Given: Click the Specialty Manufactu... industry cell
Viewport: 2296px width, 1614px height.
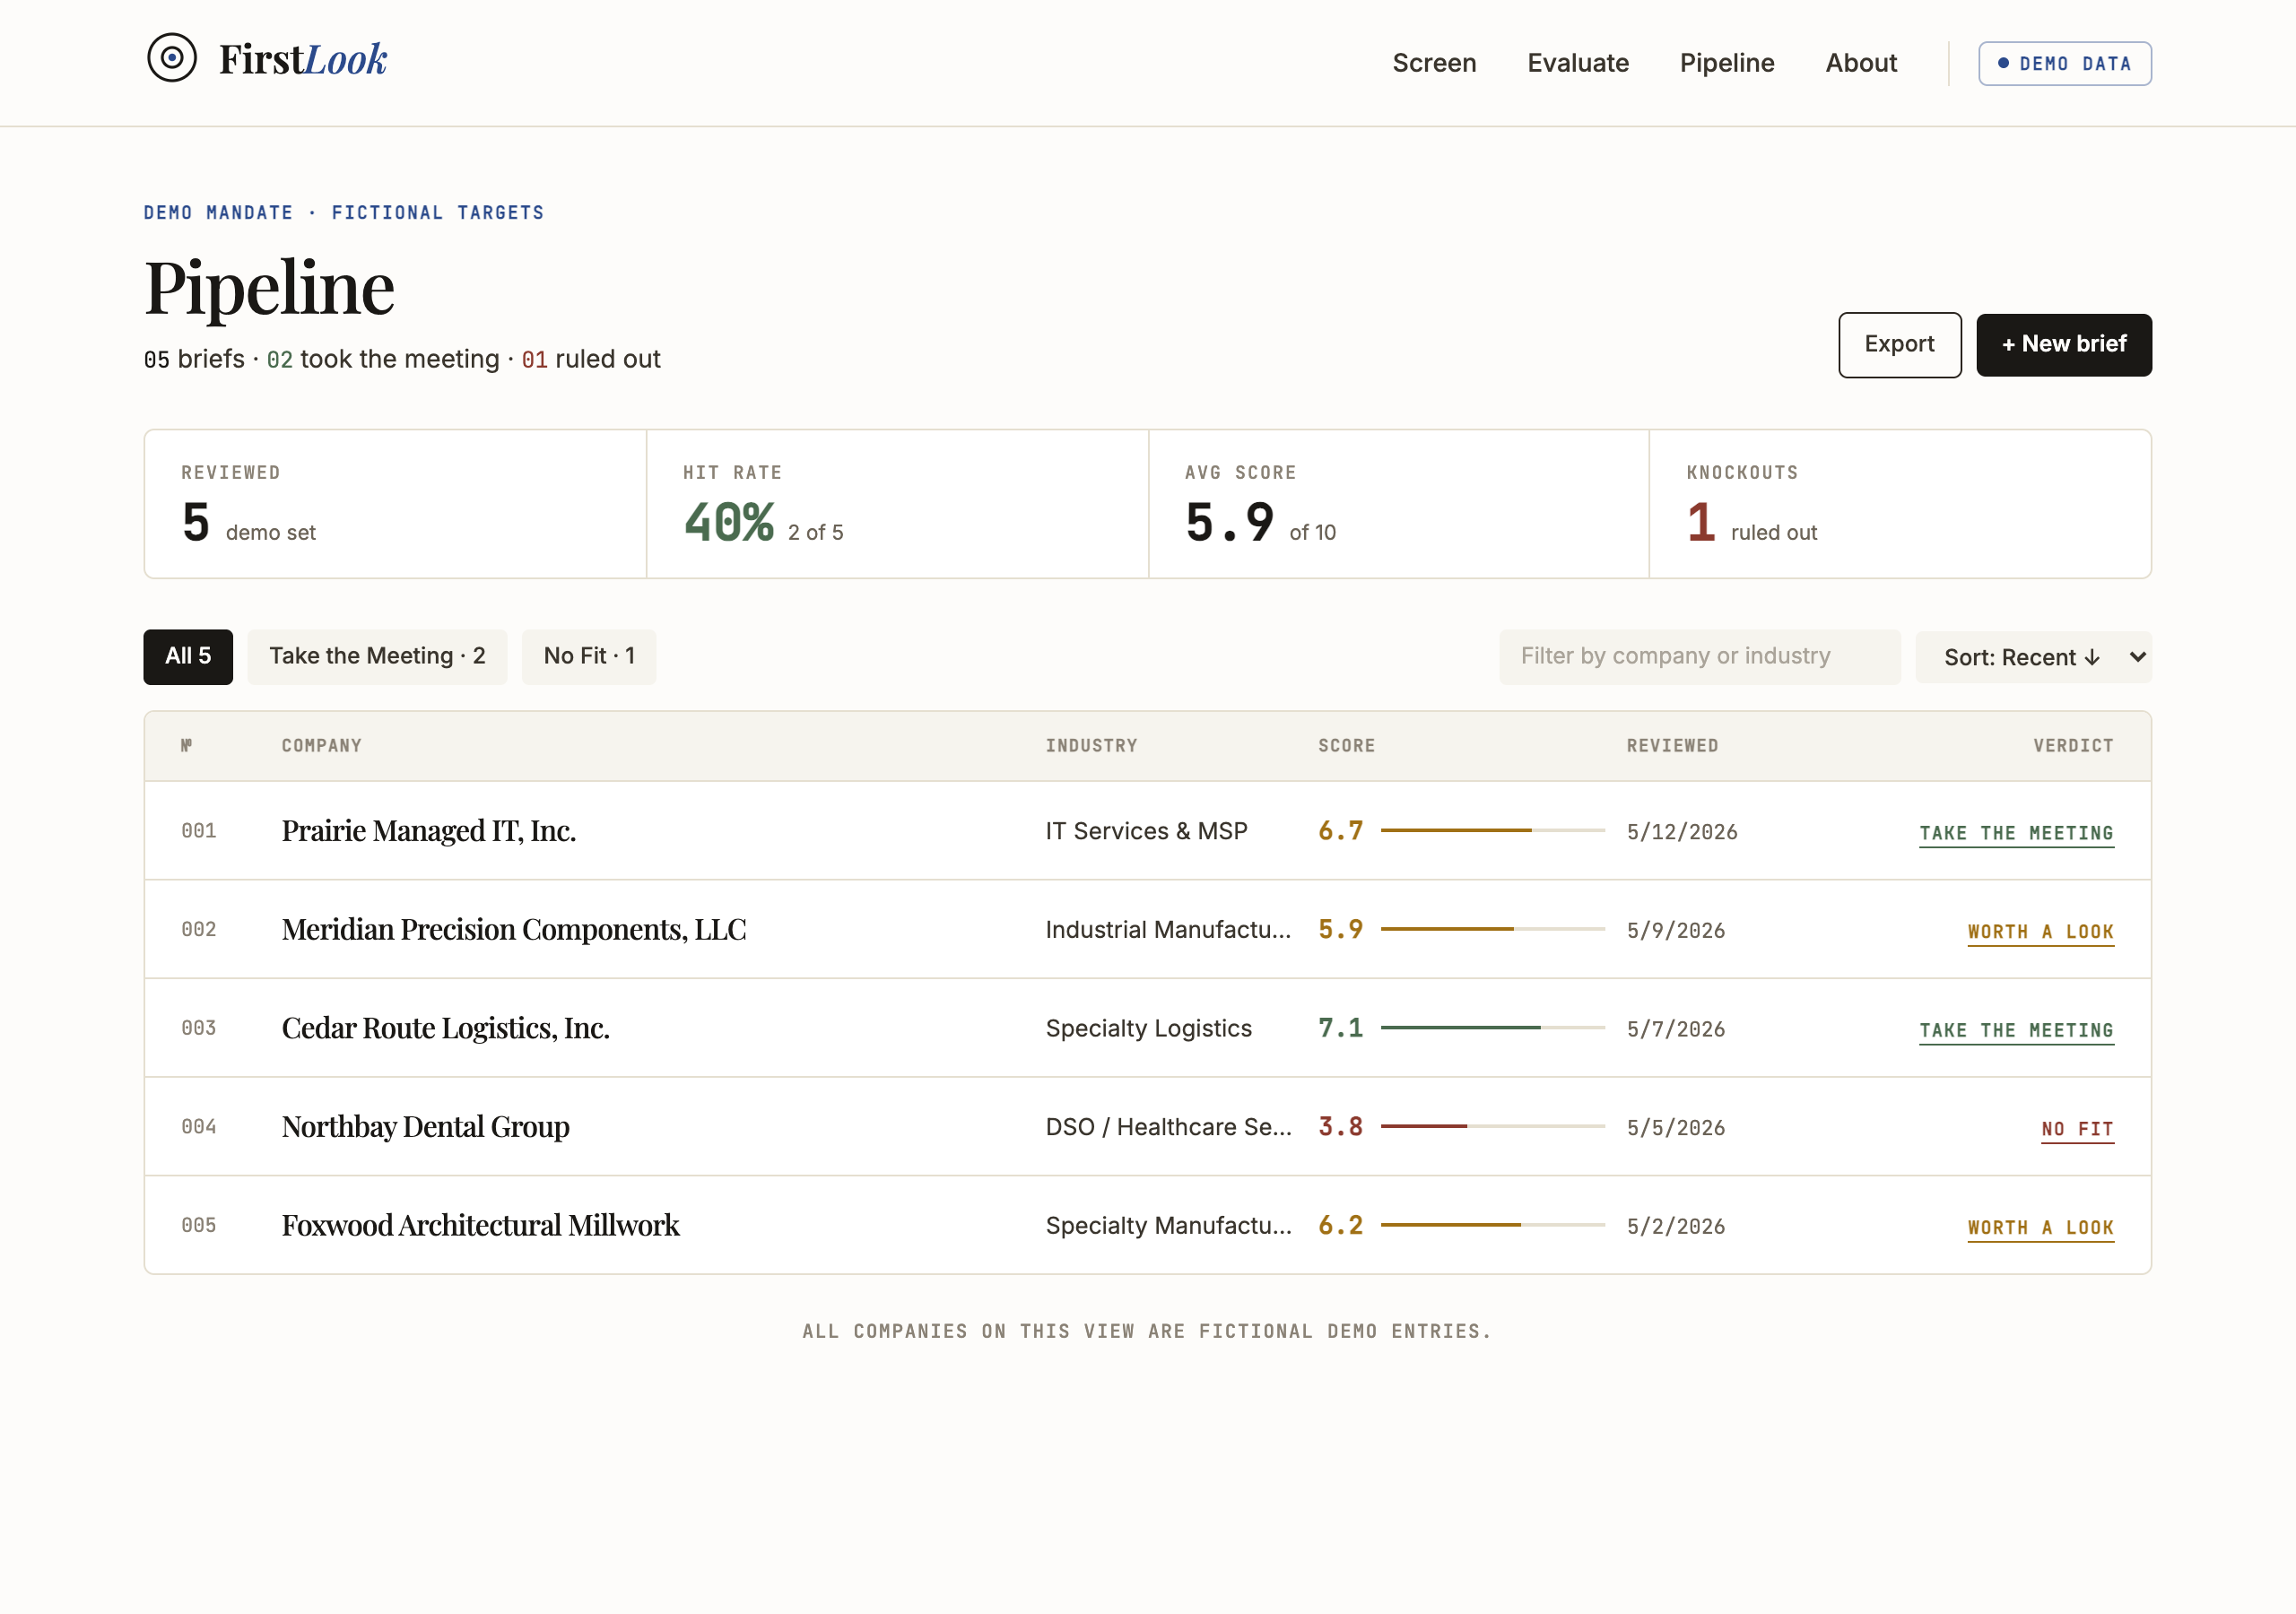Looking at the screenshot, I should [x=1168, y=1226].
